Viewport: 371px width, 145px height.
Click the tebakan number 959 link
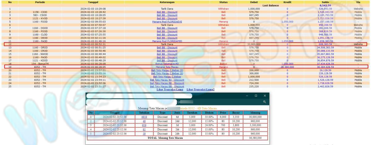(144, 125)
